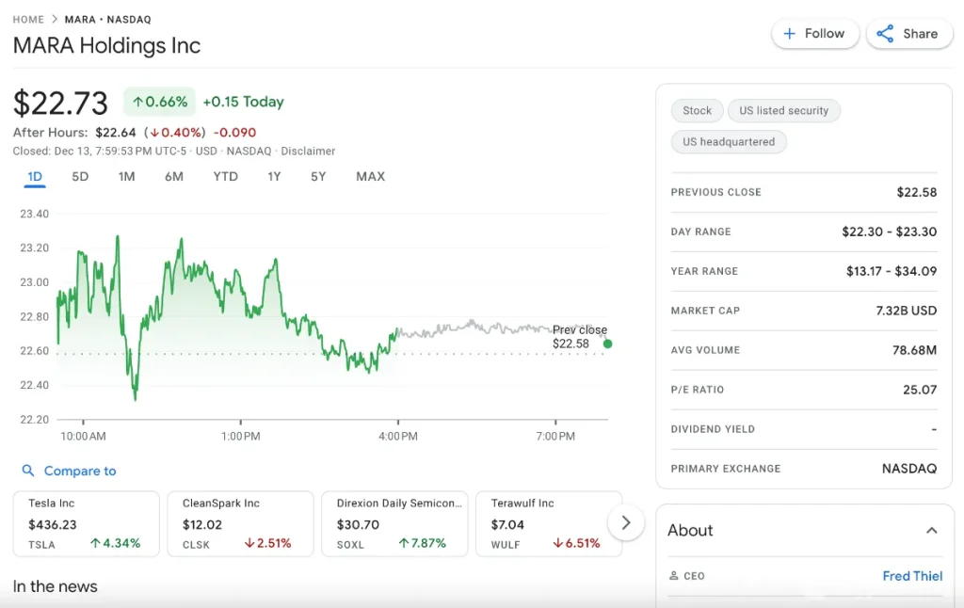Switch chart to MAX range
Screen dimensions: 964x608
tap(371, 177)
